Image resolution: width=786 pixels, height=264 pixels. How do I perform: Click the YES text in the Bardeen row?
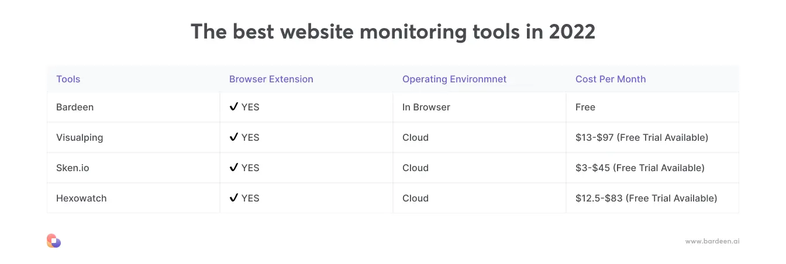point(250,107)
